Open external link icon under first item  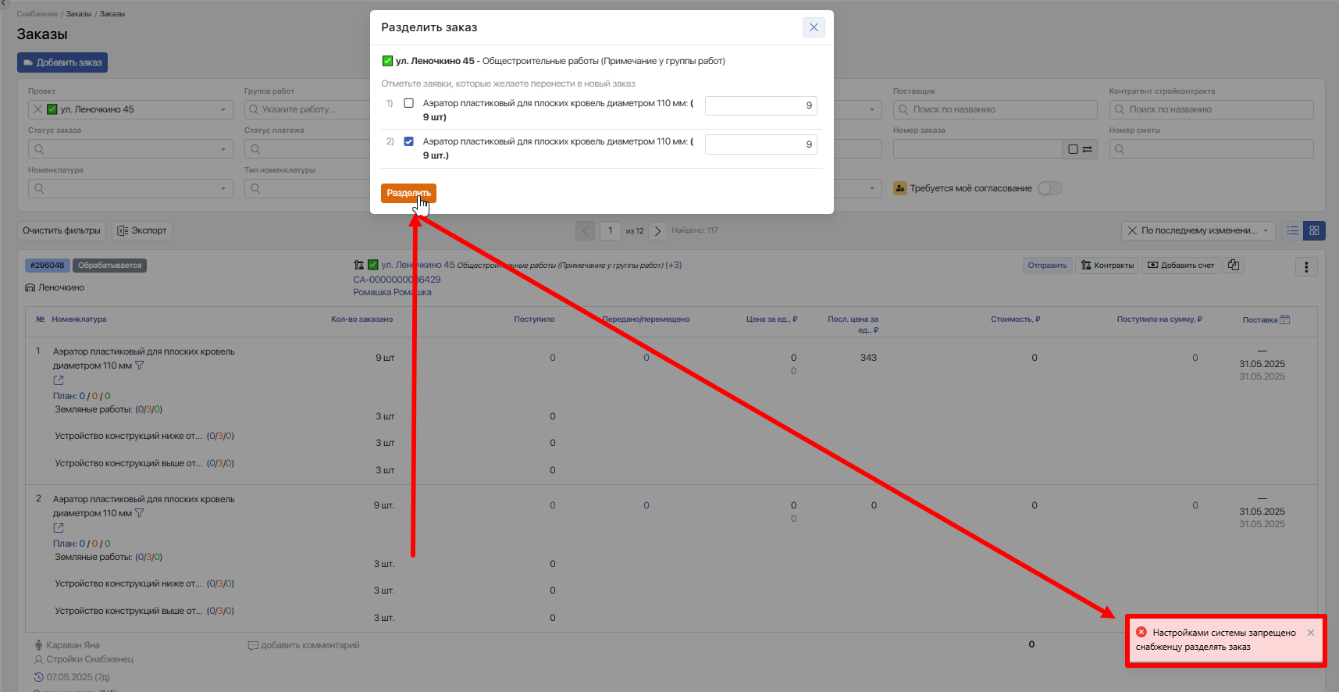(x=59, y=380)
